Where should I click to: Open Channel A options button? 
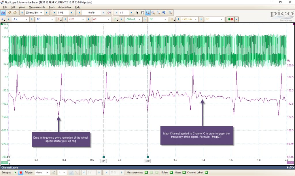(3, 19)
